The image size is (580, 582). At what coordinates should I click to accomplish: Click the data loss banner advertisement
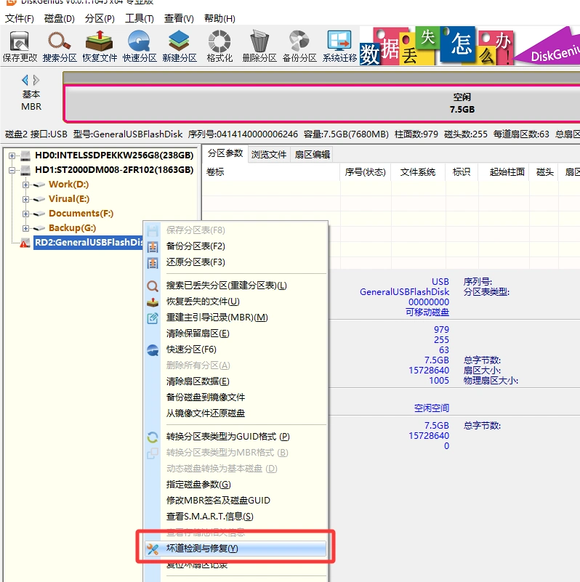[x=470, y=46]
